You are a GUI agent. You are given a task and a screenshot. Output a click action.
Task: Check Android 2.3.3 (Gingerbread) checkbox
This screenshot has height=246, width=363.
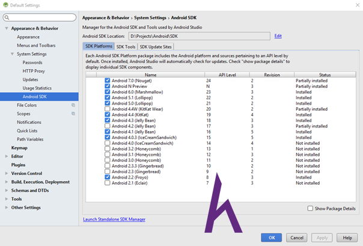107,166
